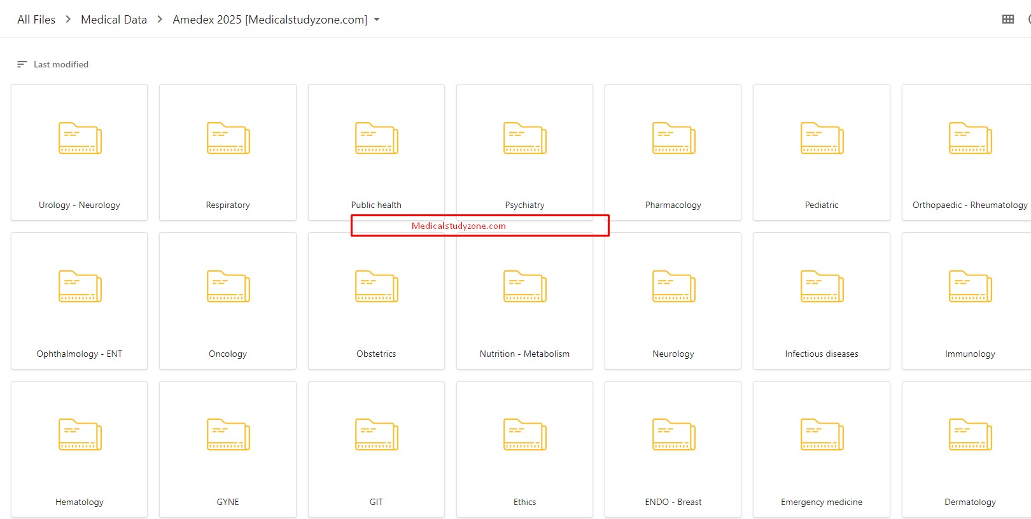Open the Immunology folder icon
The image size is (1031, 519).
coord(970,286)
